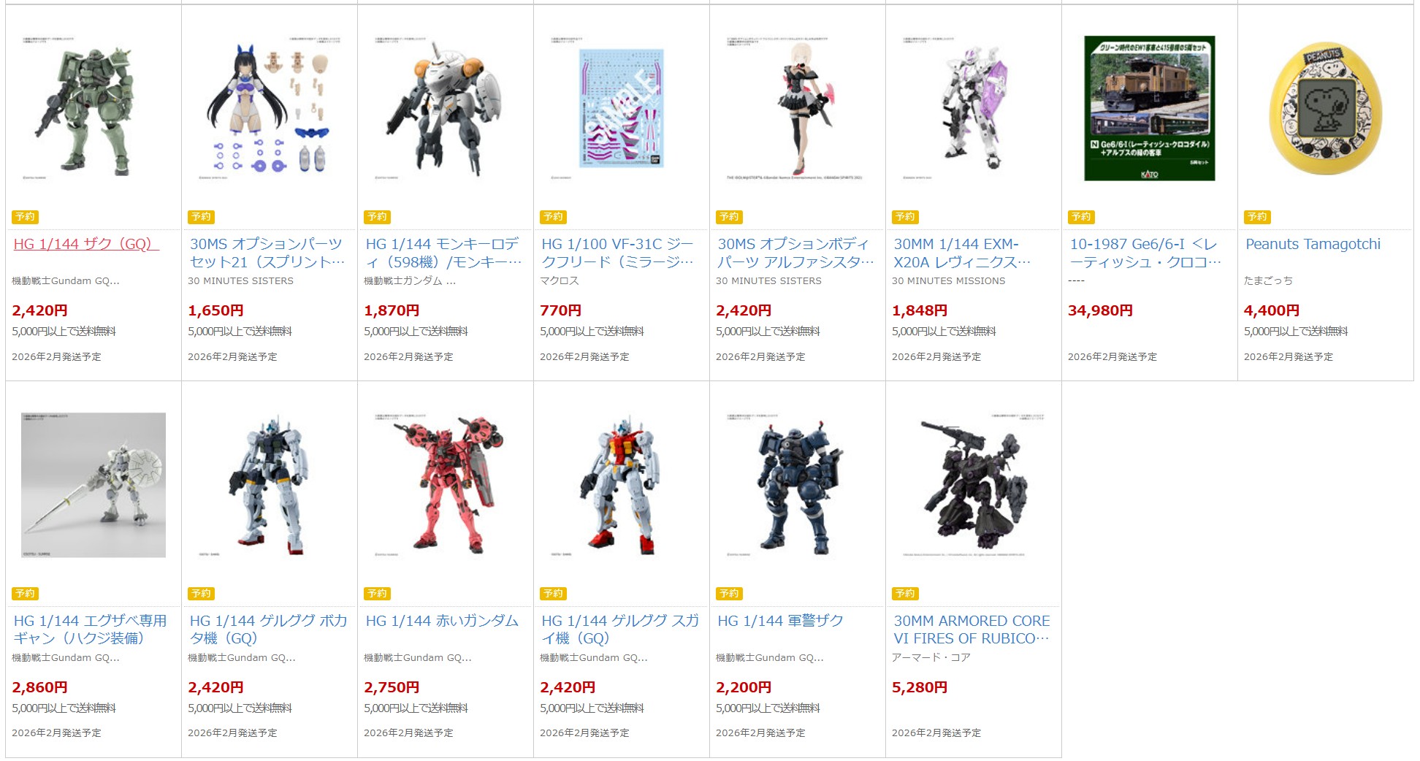Open HG 1/100 VF-31C ジークフリード link
1420x761 pixels.
[618, 253]
